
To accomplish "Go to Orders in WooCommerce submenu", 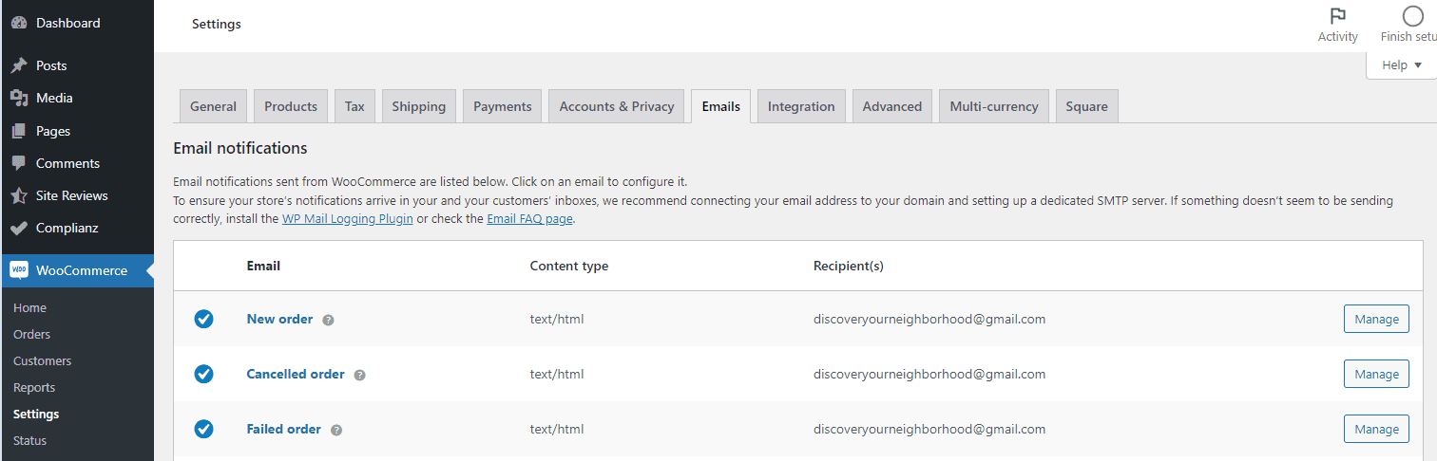I will [31, 334].
